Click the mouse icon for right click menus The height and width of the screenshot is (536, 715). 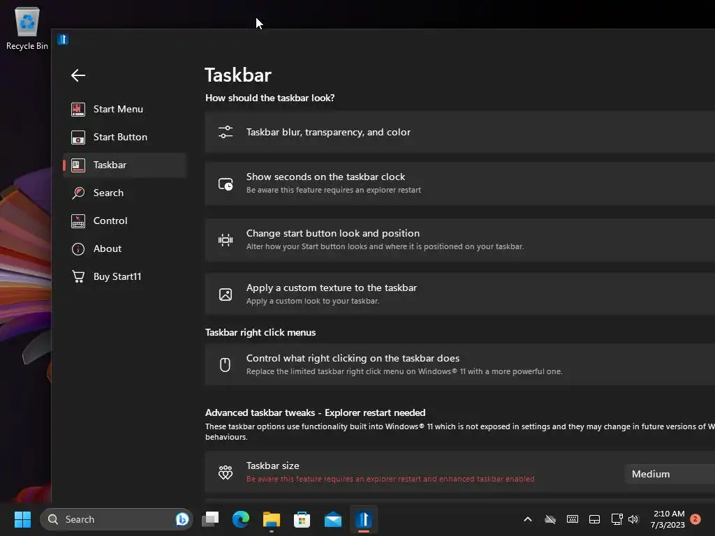[225, 364]
